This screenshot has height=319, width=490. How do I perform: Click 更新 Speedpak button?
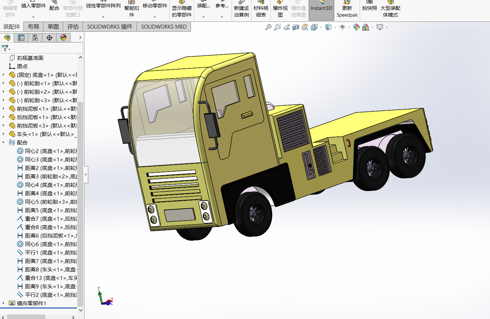point(347,10)
